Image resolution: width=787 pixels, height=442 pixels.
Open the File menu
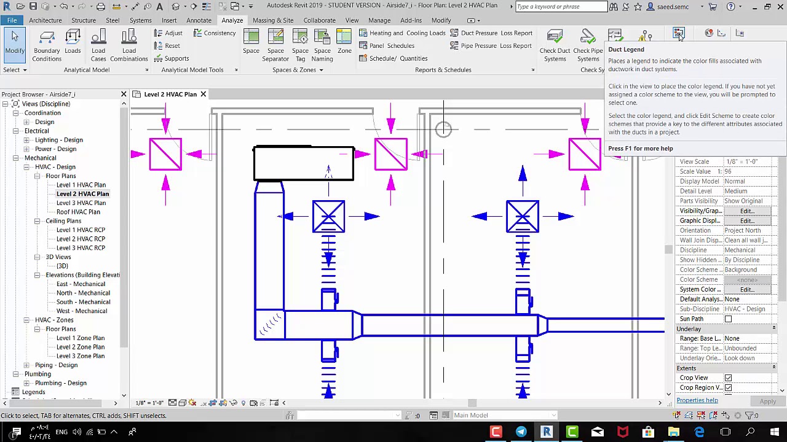pos(12,20)
